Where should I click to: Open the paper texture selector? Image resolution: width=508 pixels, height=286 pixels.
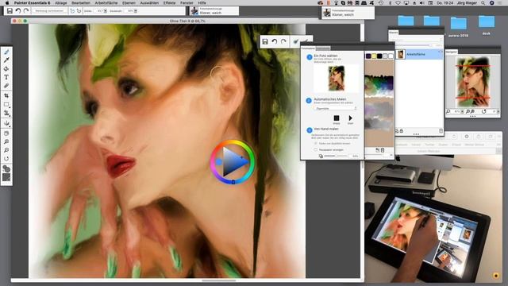(6, 177)
